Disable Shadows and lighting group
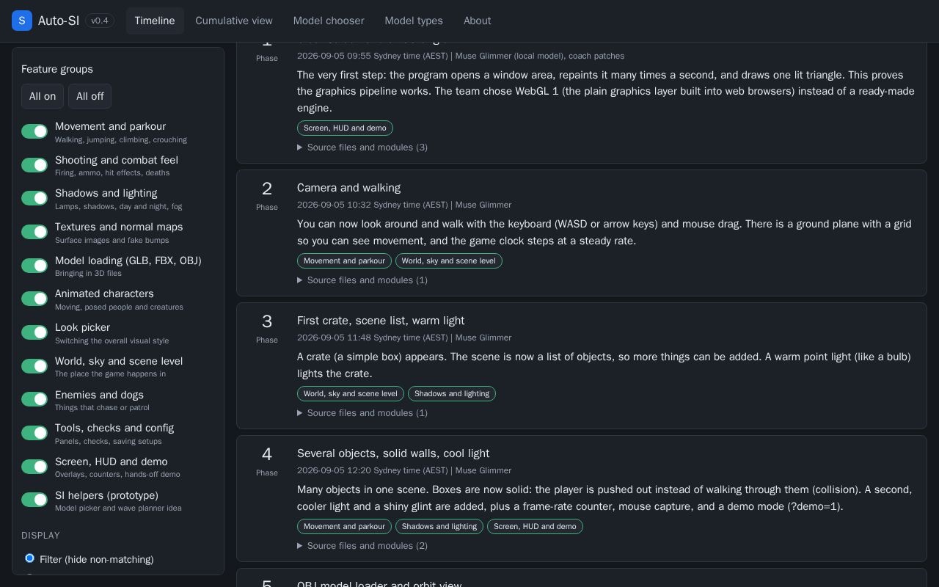Screen dimensions: 939x587 34,198
